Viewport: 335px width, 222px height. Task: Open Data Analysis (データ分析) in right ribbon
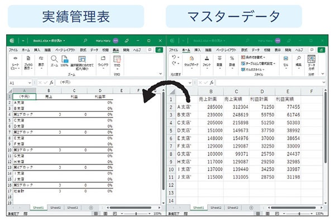point(312,62)
